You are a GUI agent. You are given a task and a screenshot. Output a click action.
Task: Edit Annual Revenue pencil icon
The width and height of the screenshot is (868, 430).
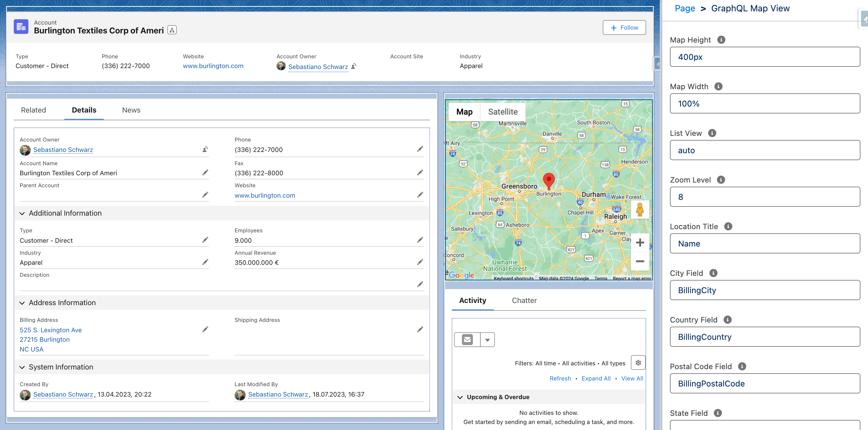[420, 262]
